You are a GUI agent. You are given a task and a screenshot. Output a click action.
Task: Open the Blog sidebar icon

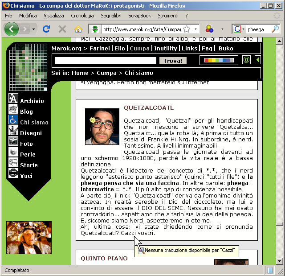(13, 110)
